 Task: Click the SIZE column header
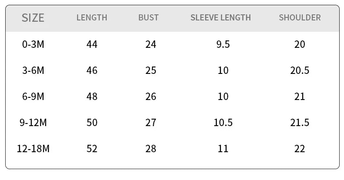(x=33, y=18)
